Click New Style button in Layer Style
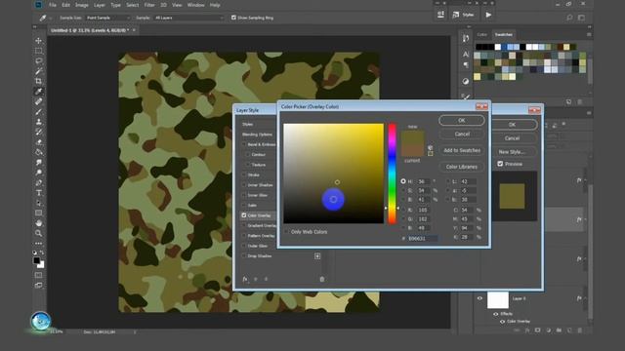 click(x=512, y=152)
